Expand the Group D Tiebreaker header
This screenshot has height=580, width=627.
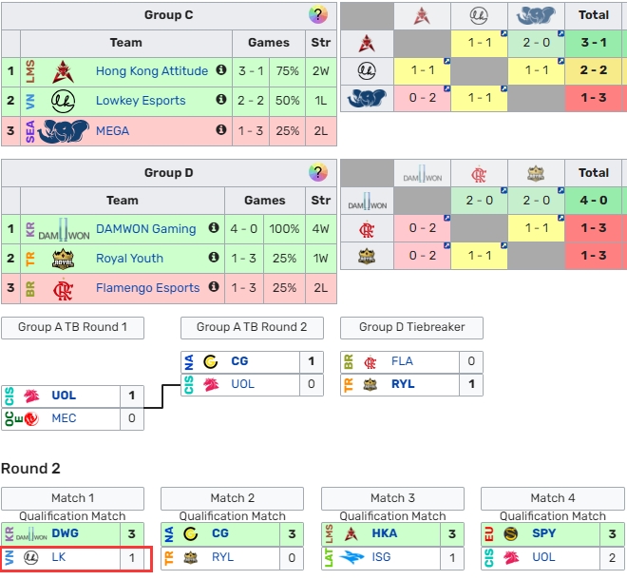pyautogui.click(x=411, y=327)
